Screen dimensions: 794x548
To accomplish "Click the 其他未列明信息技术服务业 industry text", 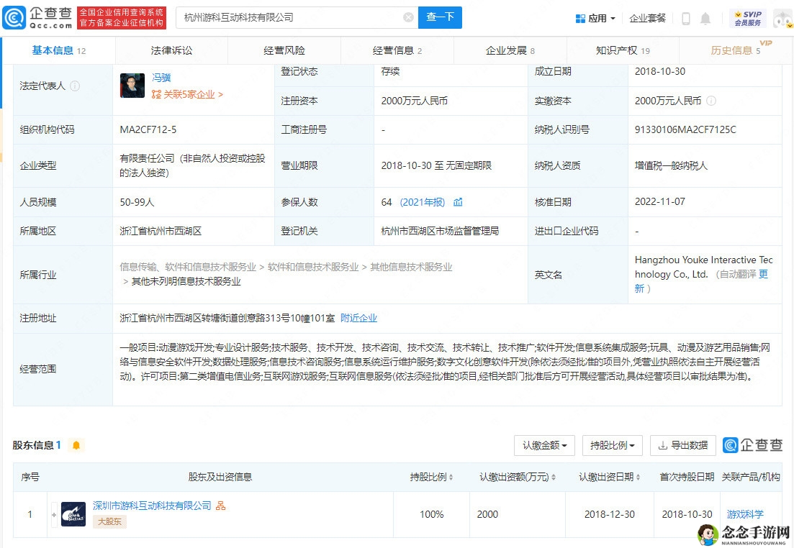I will click(x=186, y=281).
